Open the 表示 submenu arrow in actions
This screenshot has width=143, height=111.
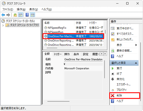[136, 45]
